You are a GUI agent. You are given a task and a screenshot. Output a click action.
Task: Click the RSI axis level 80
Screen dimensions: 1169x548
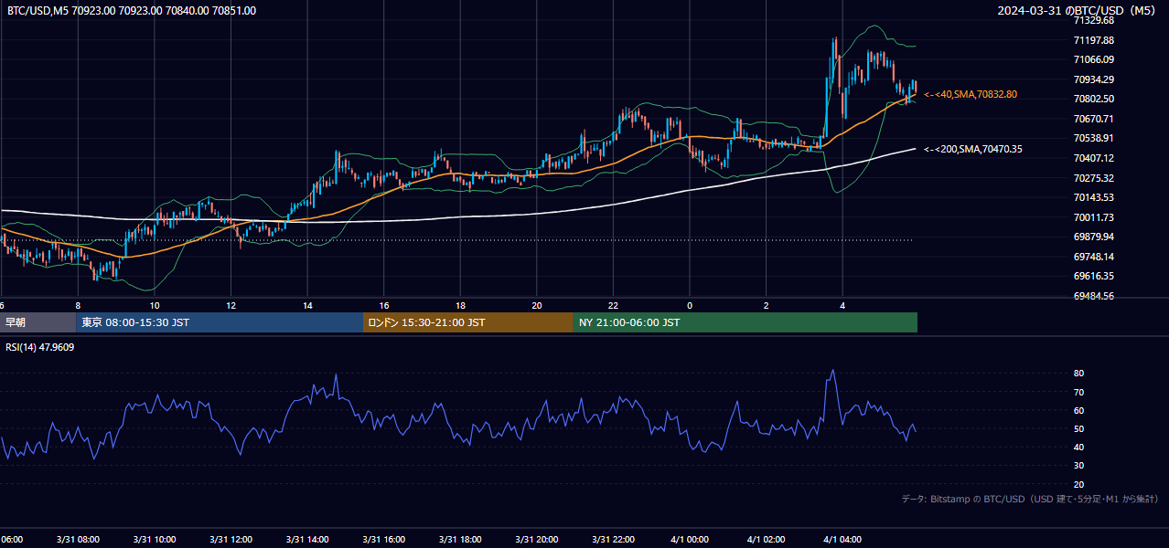(1079, 374)
